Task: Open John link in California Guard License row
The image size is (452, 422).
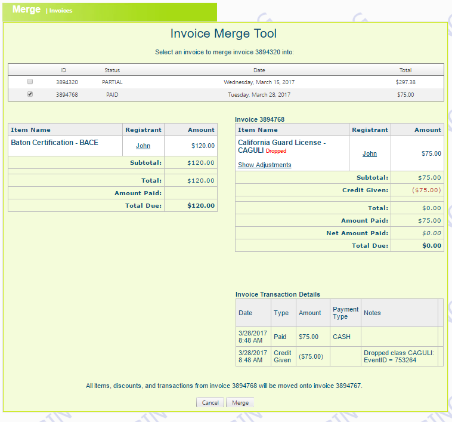Action: click(370, 153)
